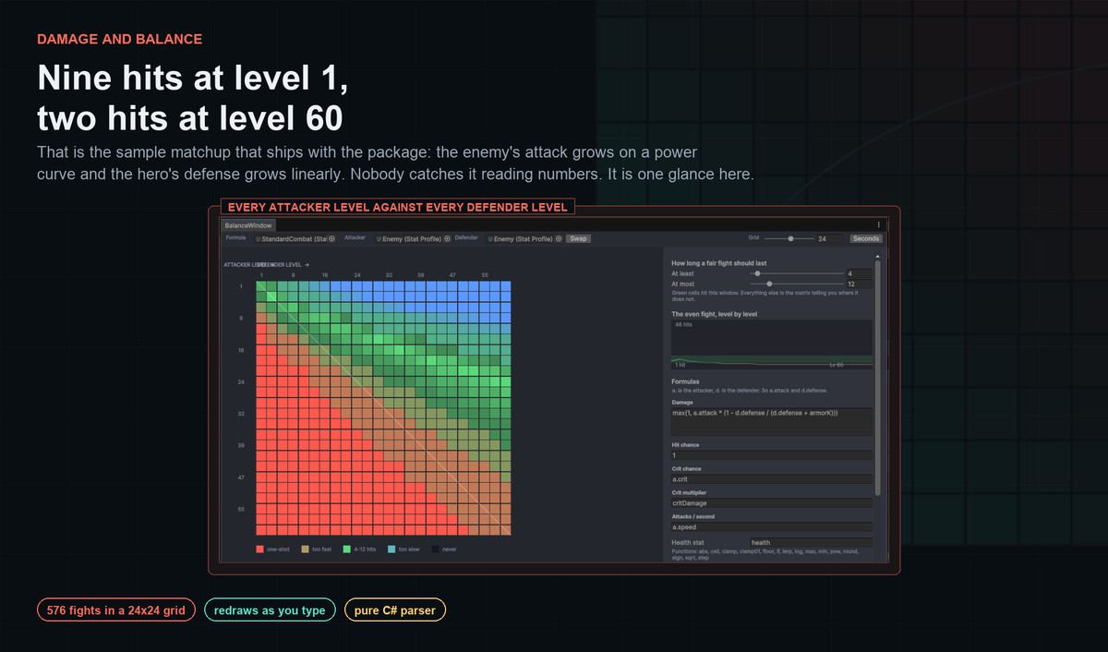Viewport: 1108px width, 652px height.
Task: Click the 'Formulas' section heading
Action: [686, 381]
